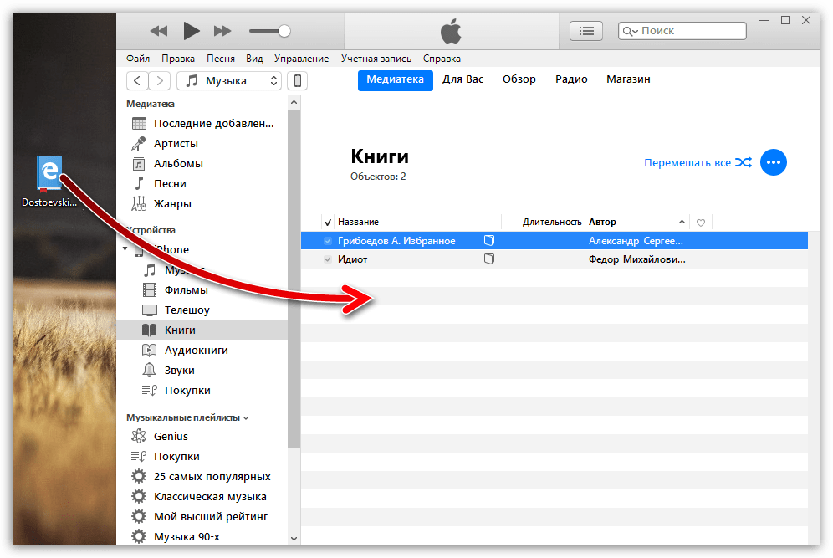Toggle checkbox for Идиот book
This screenshot has width=833, height=558.
[x=328, y=259]
